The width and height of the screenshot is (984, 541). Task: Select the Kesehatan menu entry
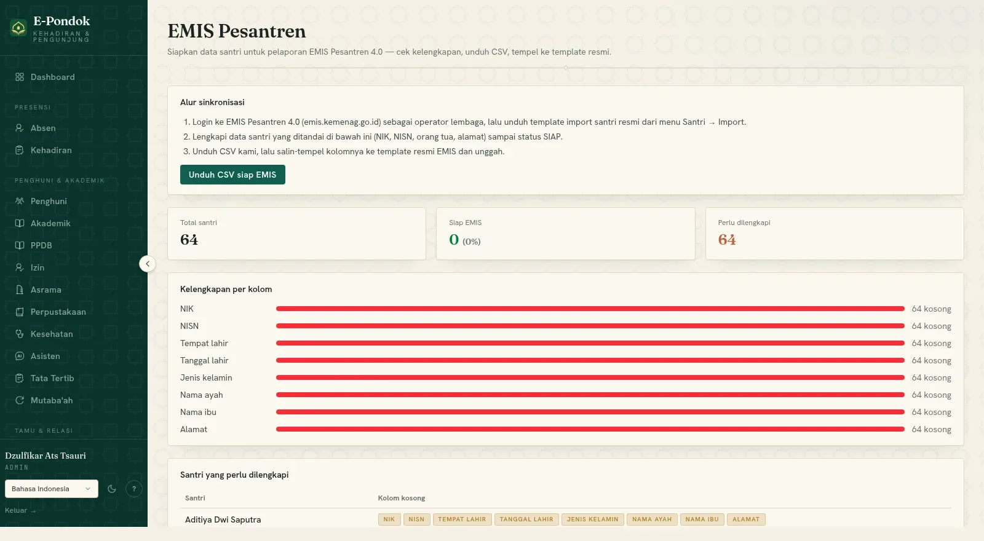74,334
